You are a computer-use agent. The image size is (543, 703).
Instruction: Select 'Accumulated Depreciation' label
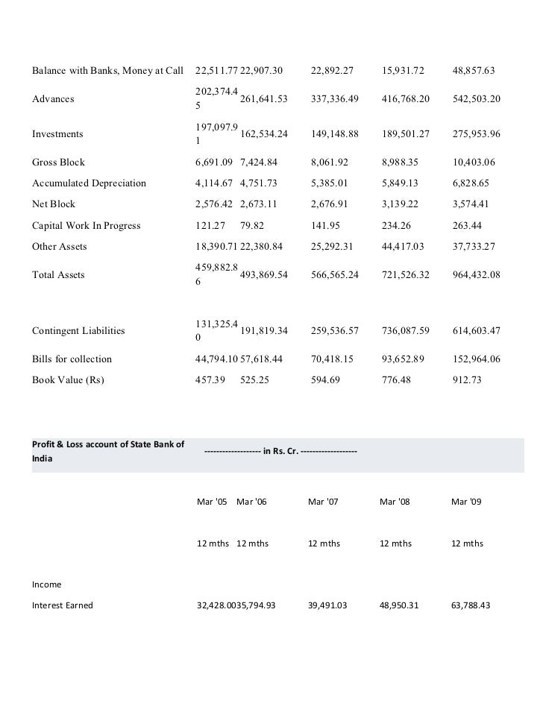(89, 183)
